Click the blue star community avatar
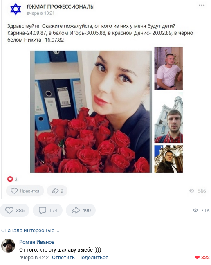 (16, 9)
